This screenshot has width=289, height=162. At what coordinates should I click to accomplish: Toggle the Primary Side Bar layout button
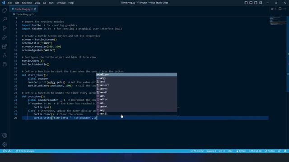coord(246,3)
